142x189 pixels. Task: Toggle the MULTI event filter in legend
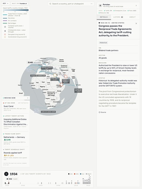click(89, 174)
